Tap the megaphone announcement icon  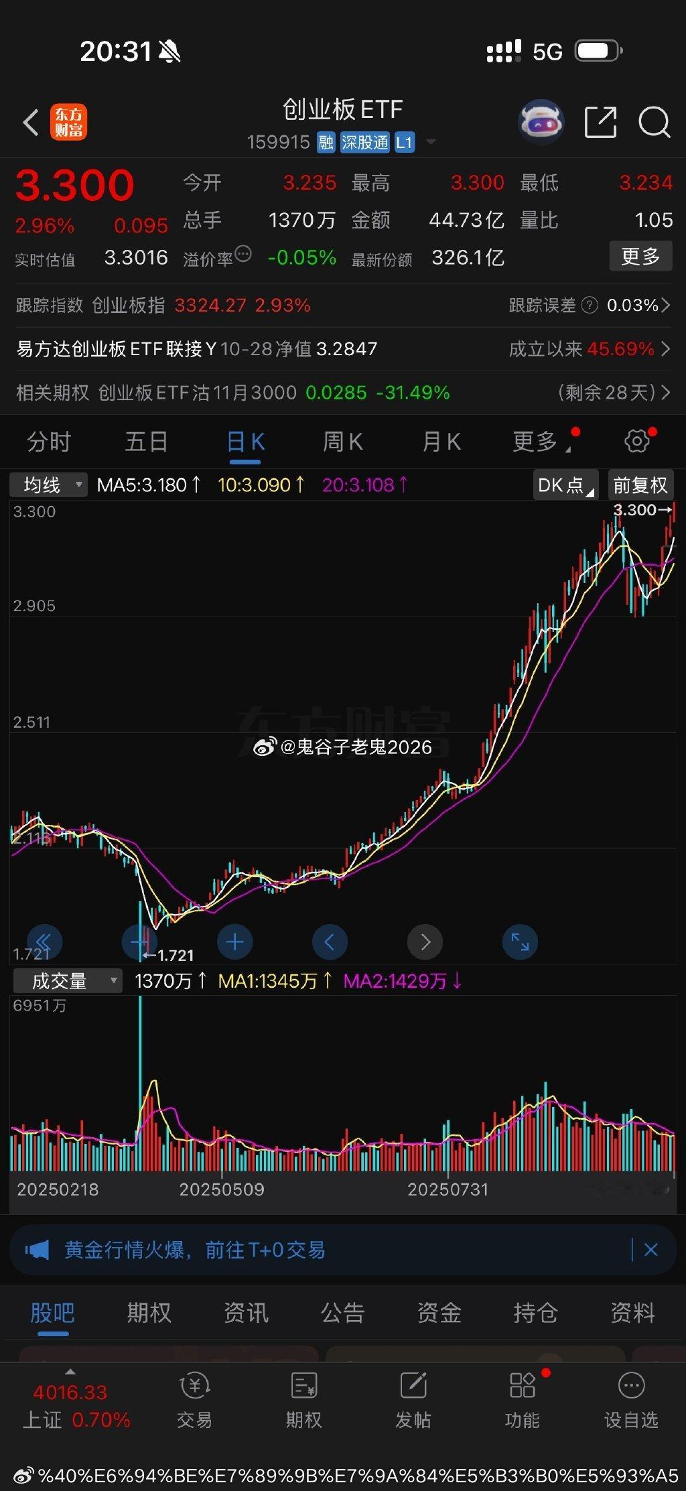[x=37, y=1250]
